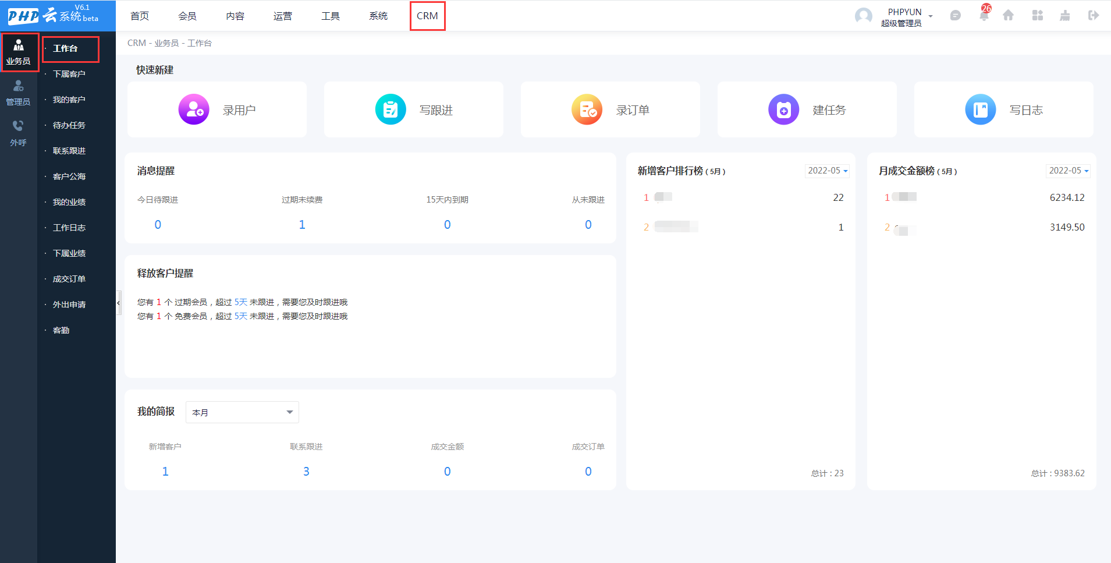Image resolution: width=1111 pixels, height=563 pixels.
Task: Click the first 5天 link in 释放客户提醒
Action: click(241, 302)
